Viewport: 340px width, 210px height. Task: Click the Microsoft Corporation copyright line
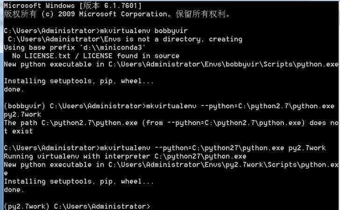coord(117,14)
